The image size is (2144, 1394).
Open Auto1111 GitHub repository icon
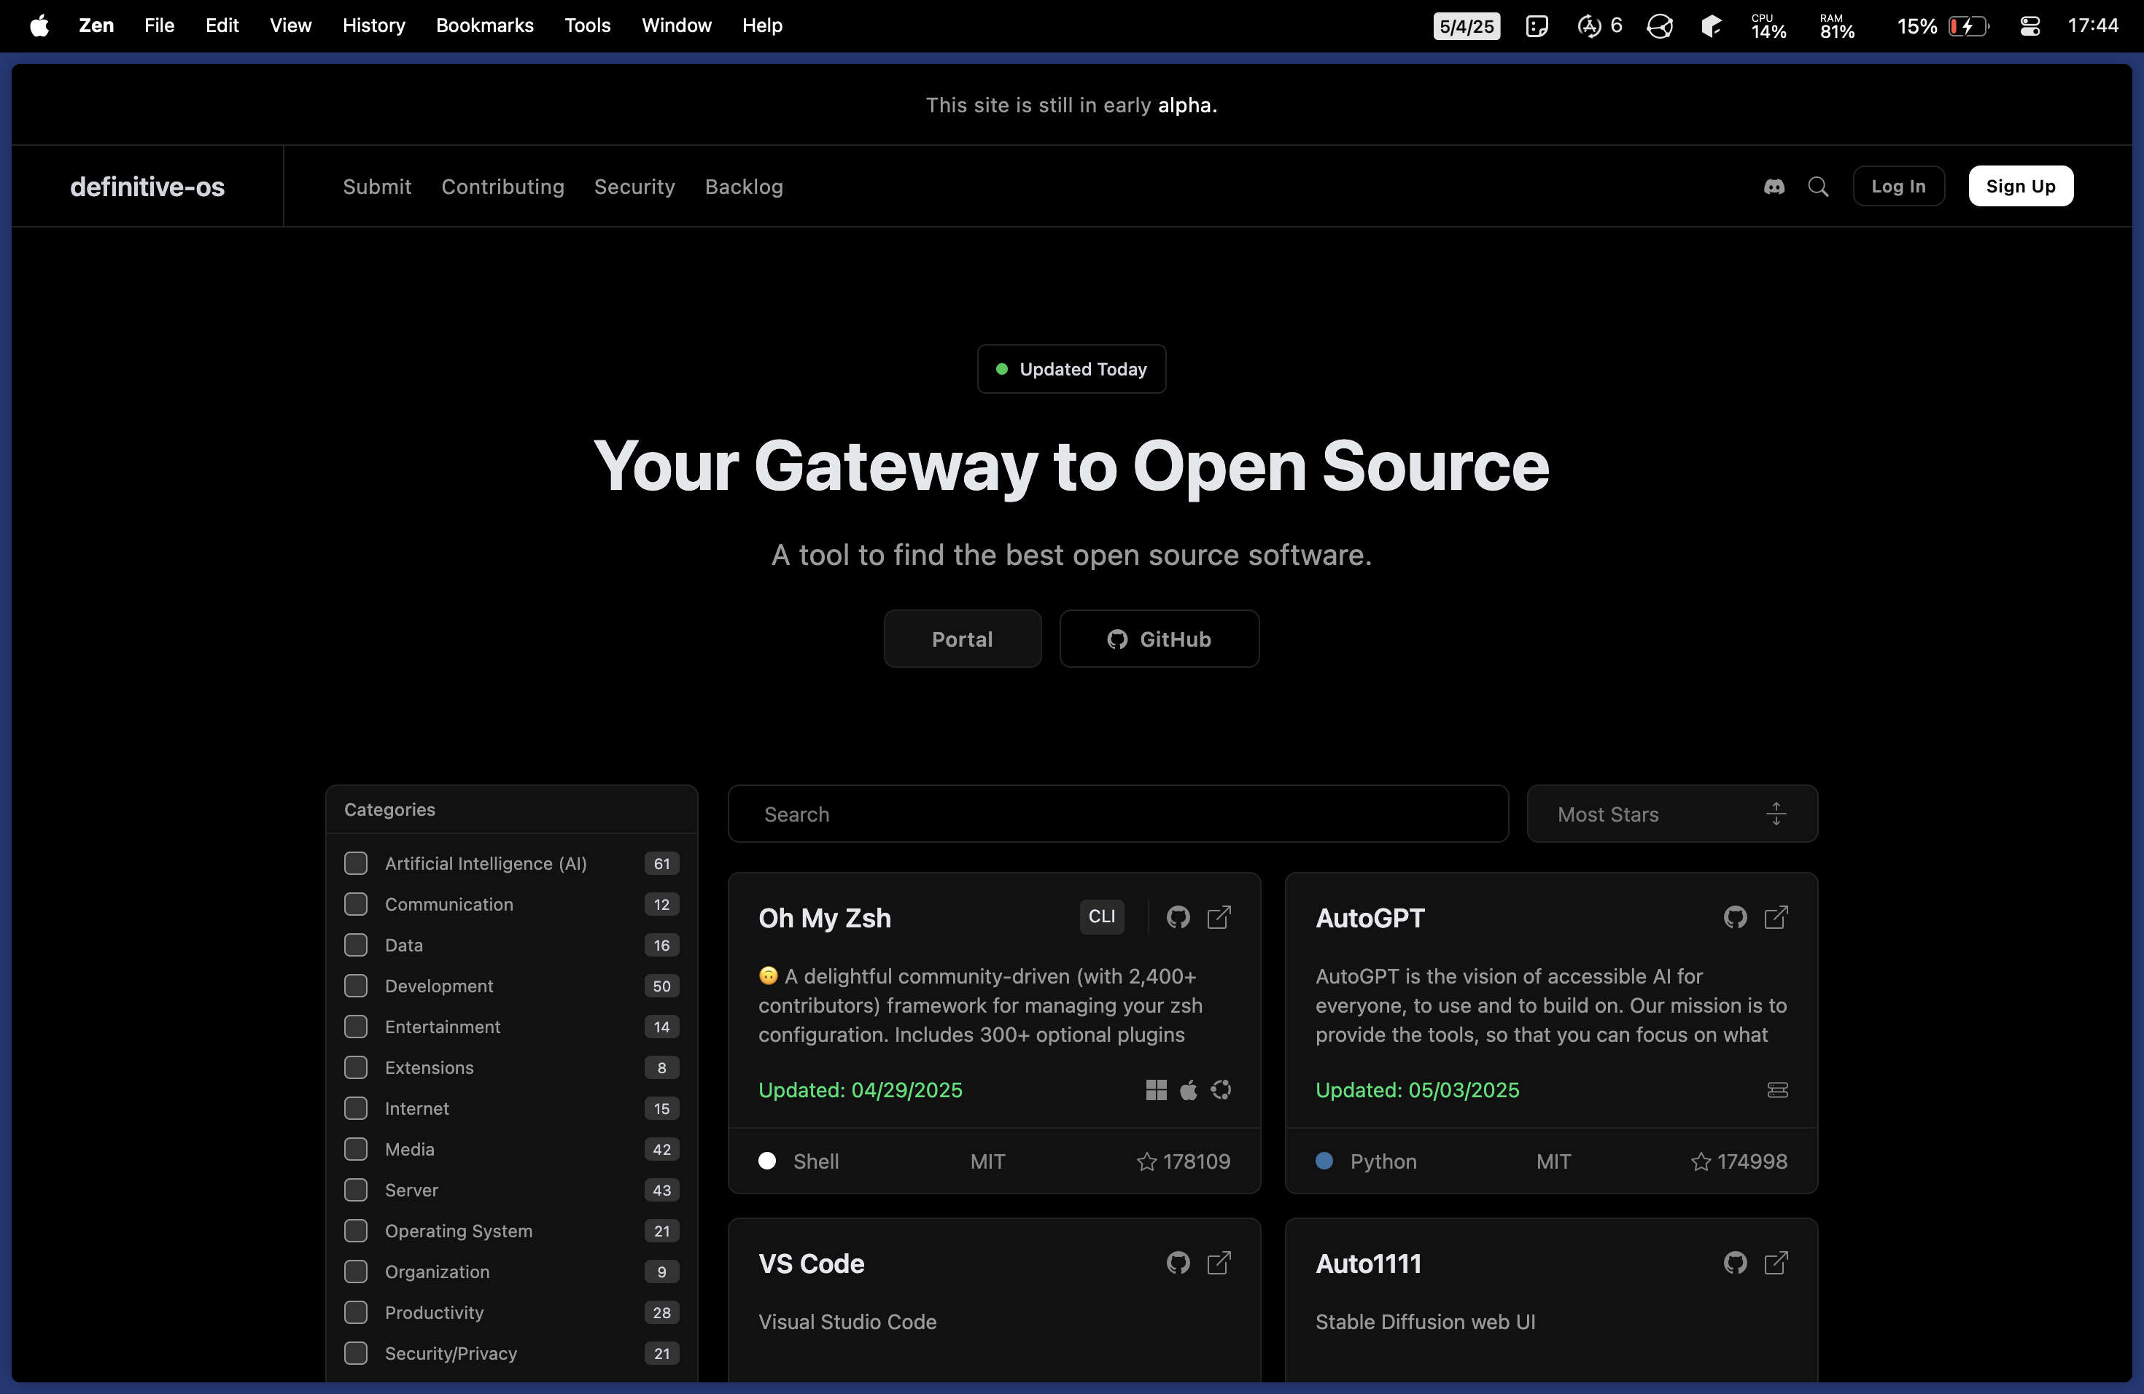coord(1734,1263)
